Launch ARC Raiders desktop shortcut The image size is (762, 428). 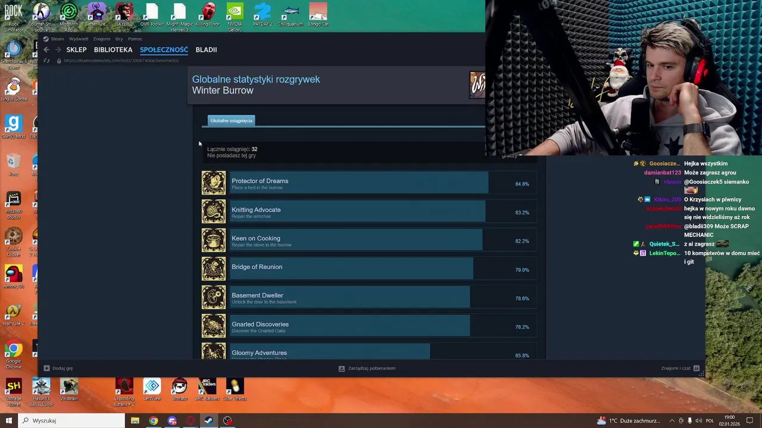pos(207,390)
